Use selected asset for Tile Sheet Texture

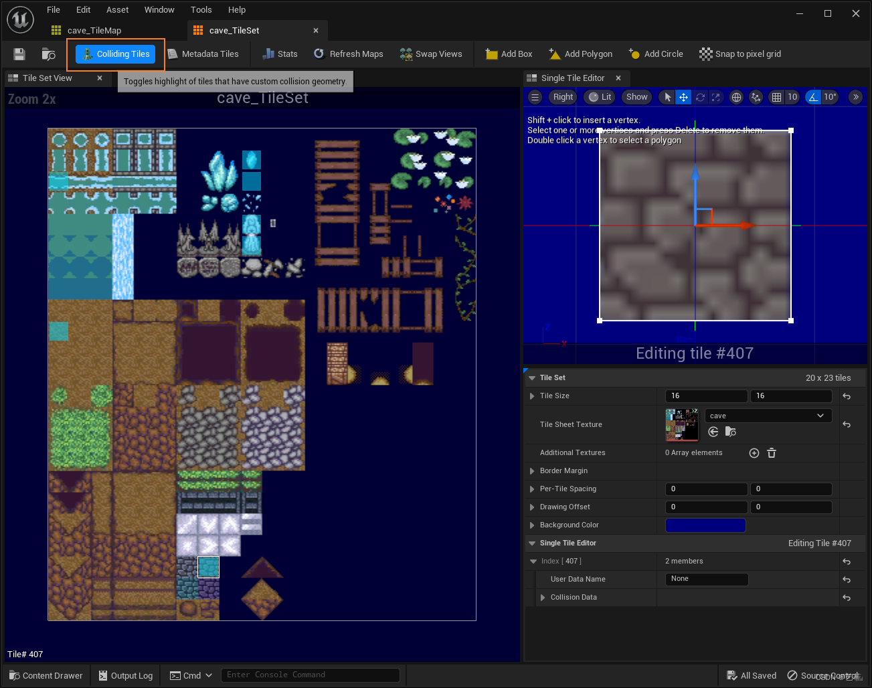(x=713, y=432)
